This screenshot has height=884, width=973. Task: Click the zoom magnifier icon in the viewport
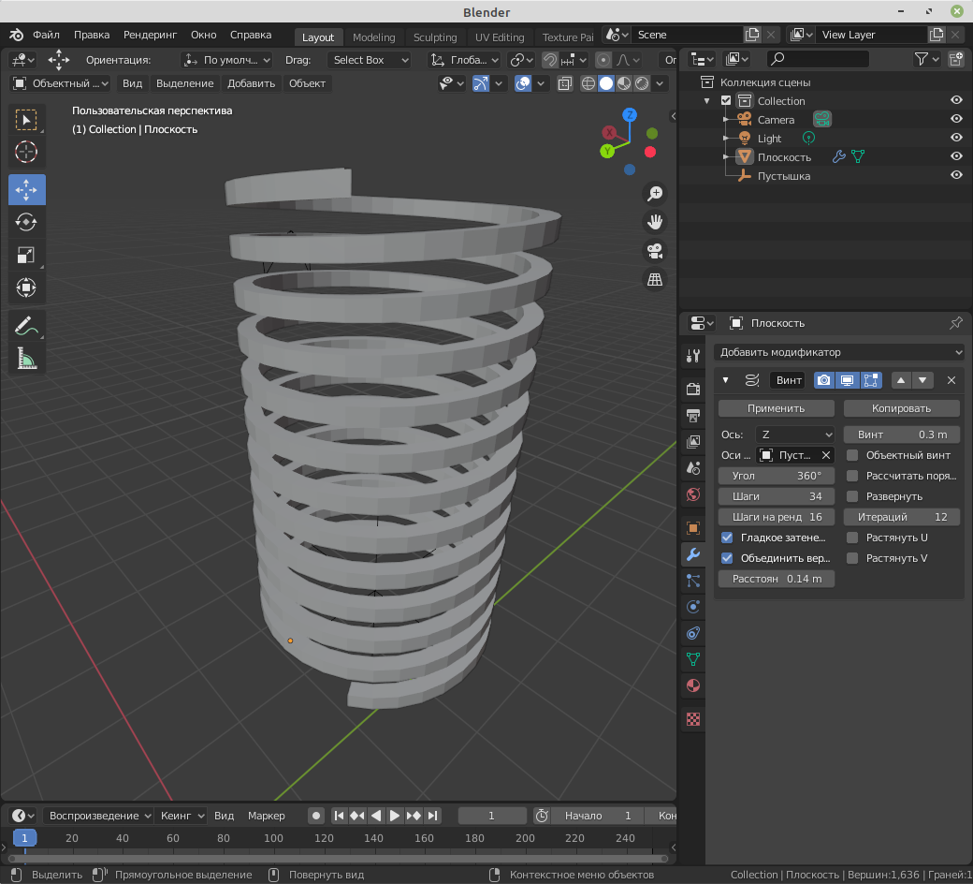(x=655, y=193)
